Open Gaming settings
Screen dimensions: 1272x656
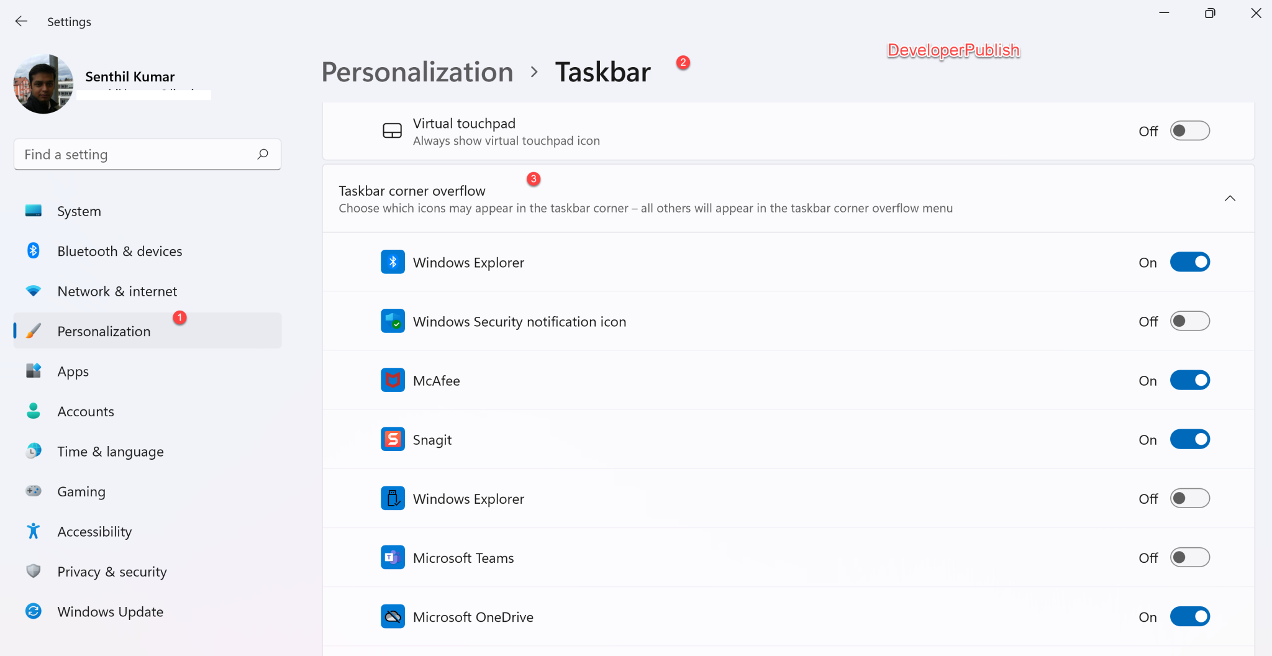click(x=81, y=491)
